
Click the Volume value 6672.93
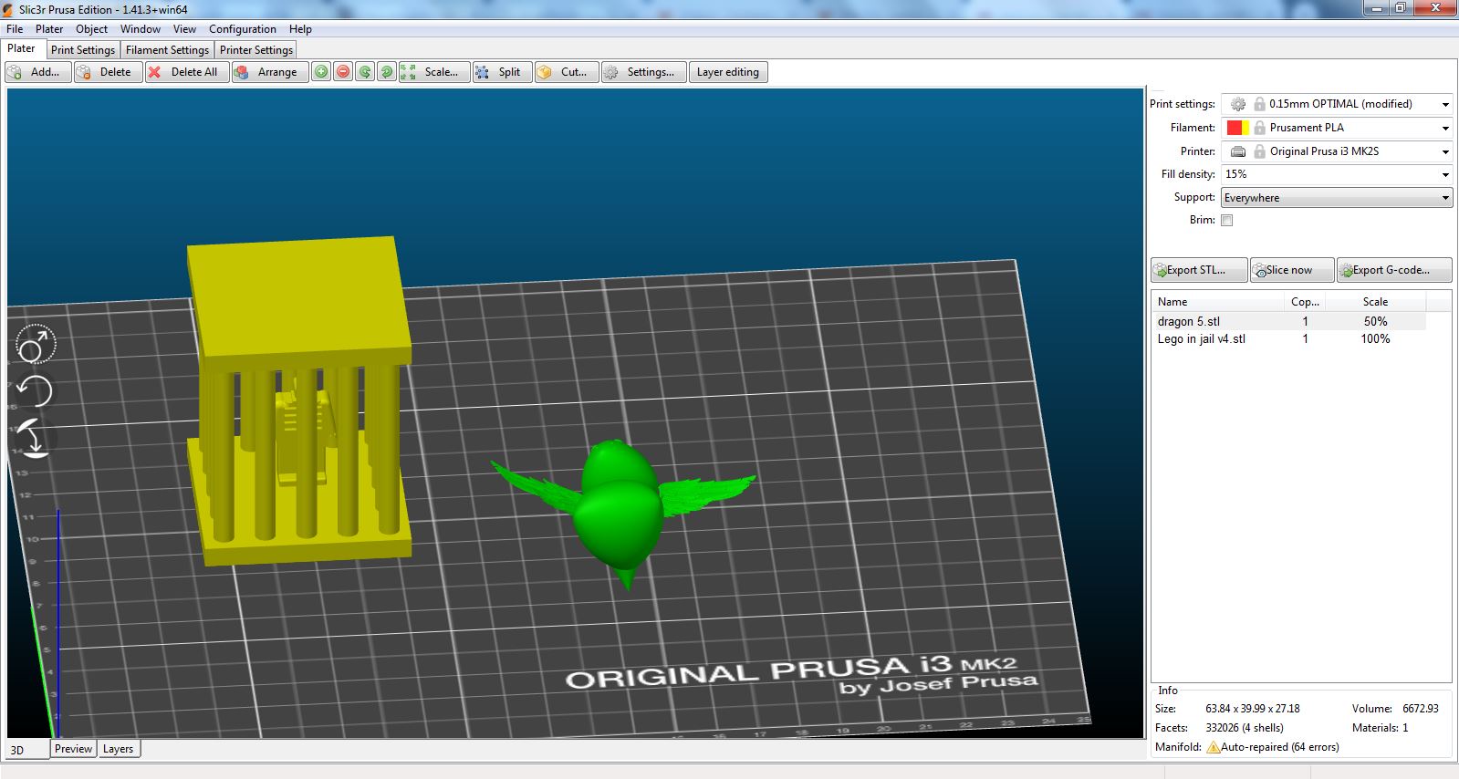click(1420, 709)
